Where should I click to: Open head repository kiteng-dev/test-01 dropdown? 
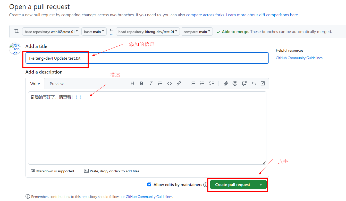[148, 31]
